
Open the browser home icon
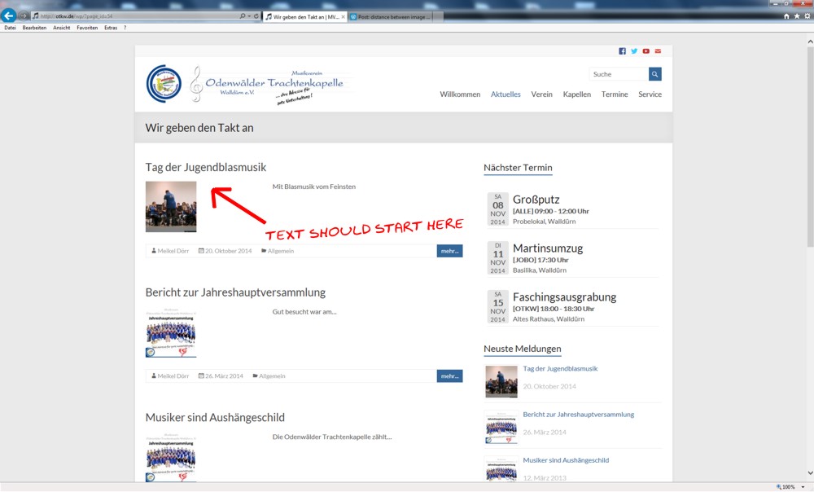(x=786, y=16)
